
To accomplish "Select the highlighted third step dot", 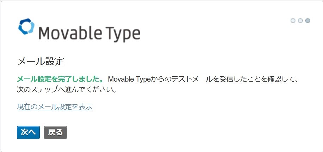I will click(x=308, y=21).
